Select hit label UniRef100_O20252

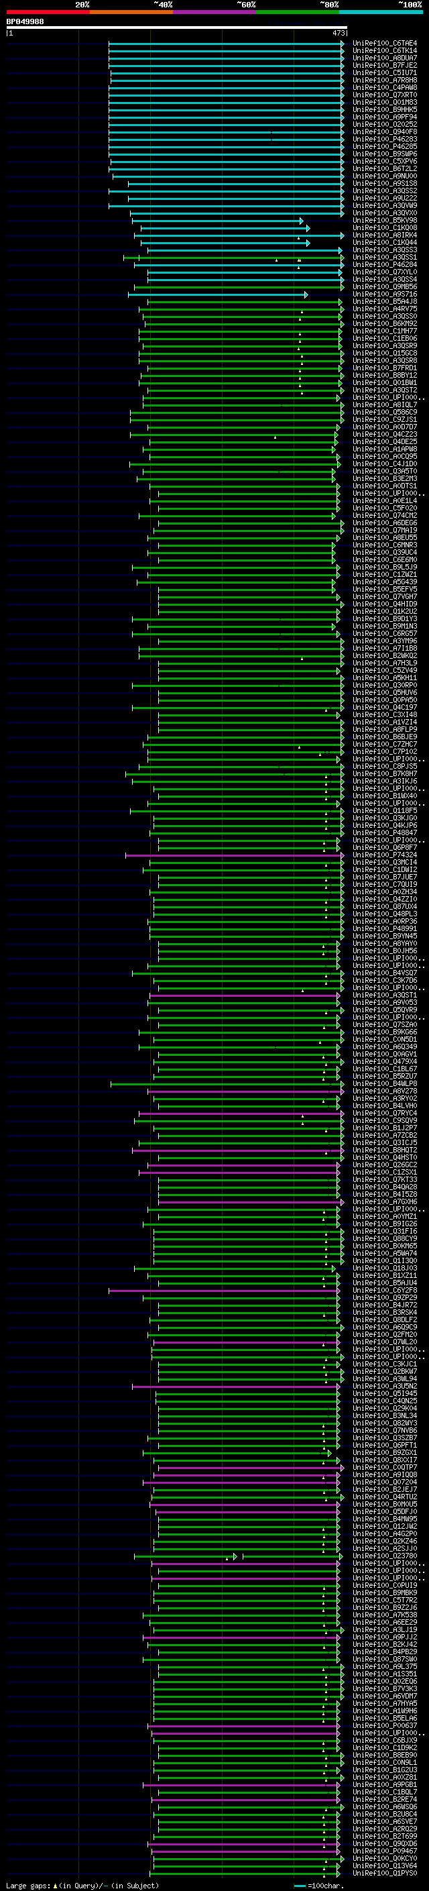[385, 124]
